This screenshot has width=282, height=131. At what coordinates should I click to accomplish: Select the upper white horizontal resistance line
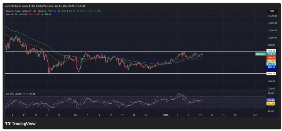(138, 51)
